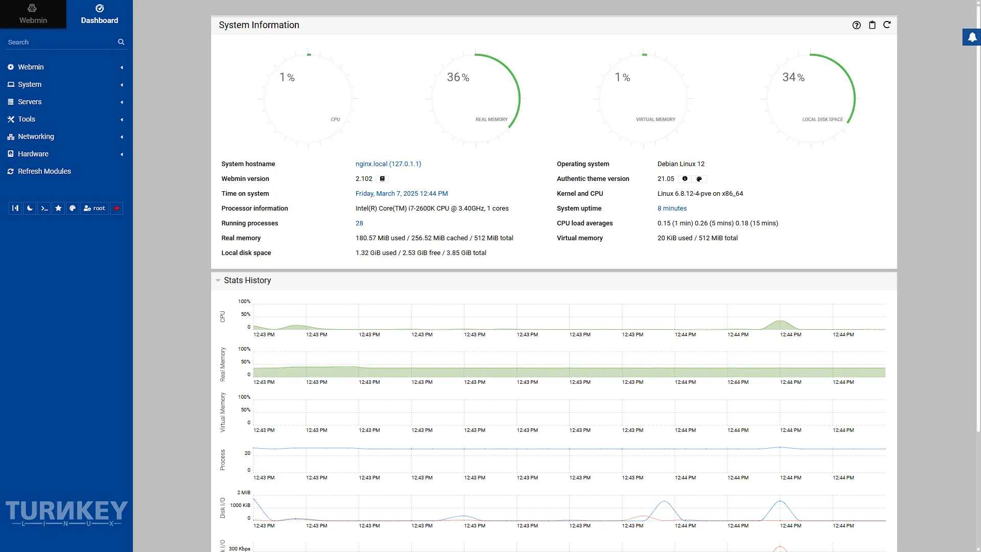Open the command shell terminal icon
Screen dimensions: 981x552
click(44, 208)
